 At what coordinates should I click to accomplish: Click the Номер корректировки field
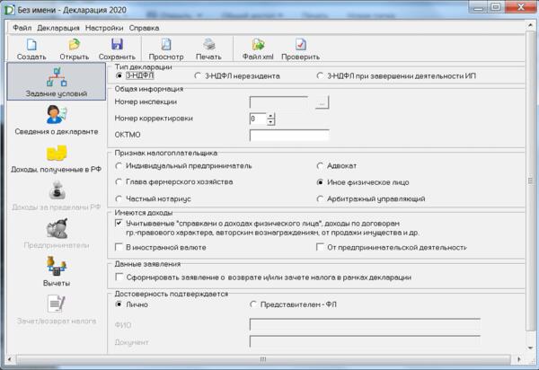click(258, 119)
